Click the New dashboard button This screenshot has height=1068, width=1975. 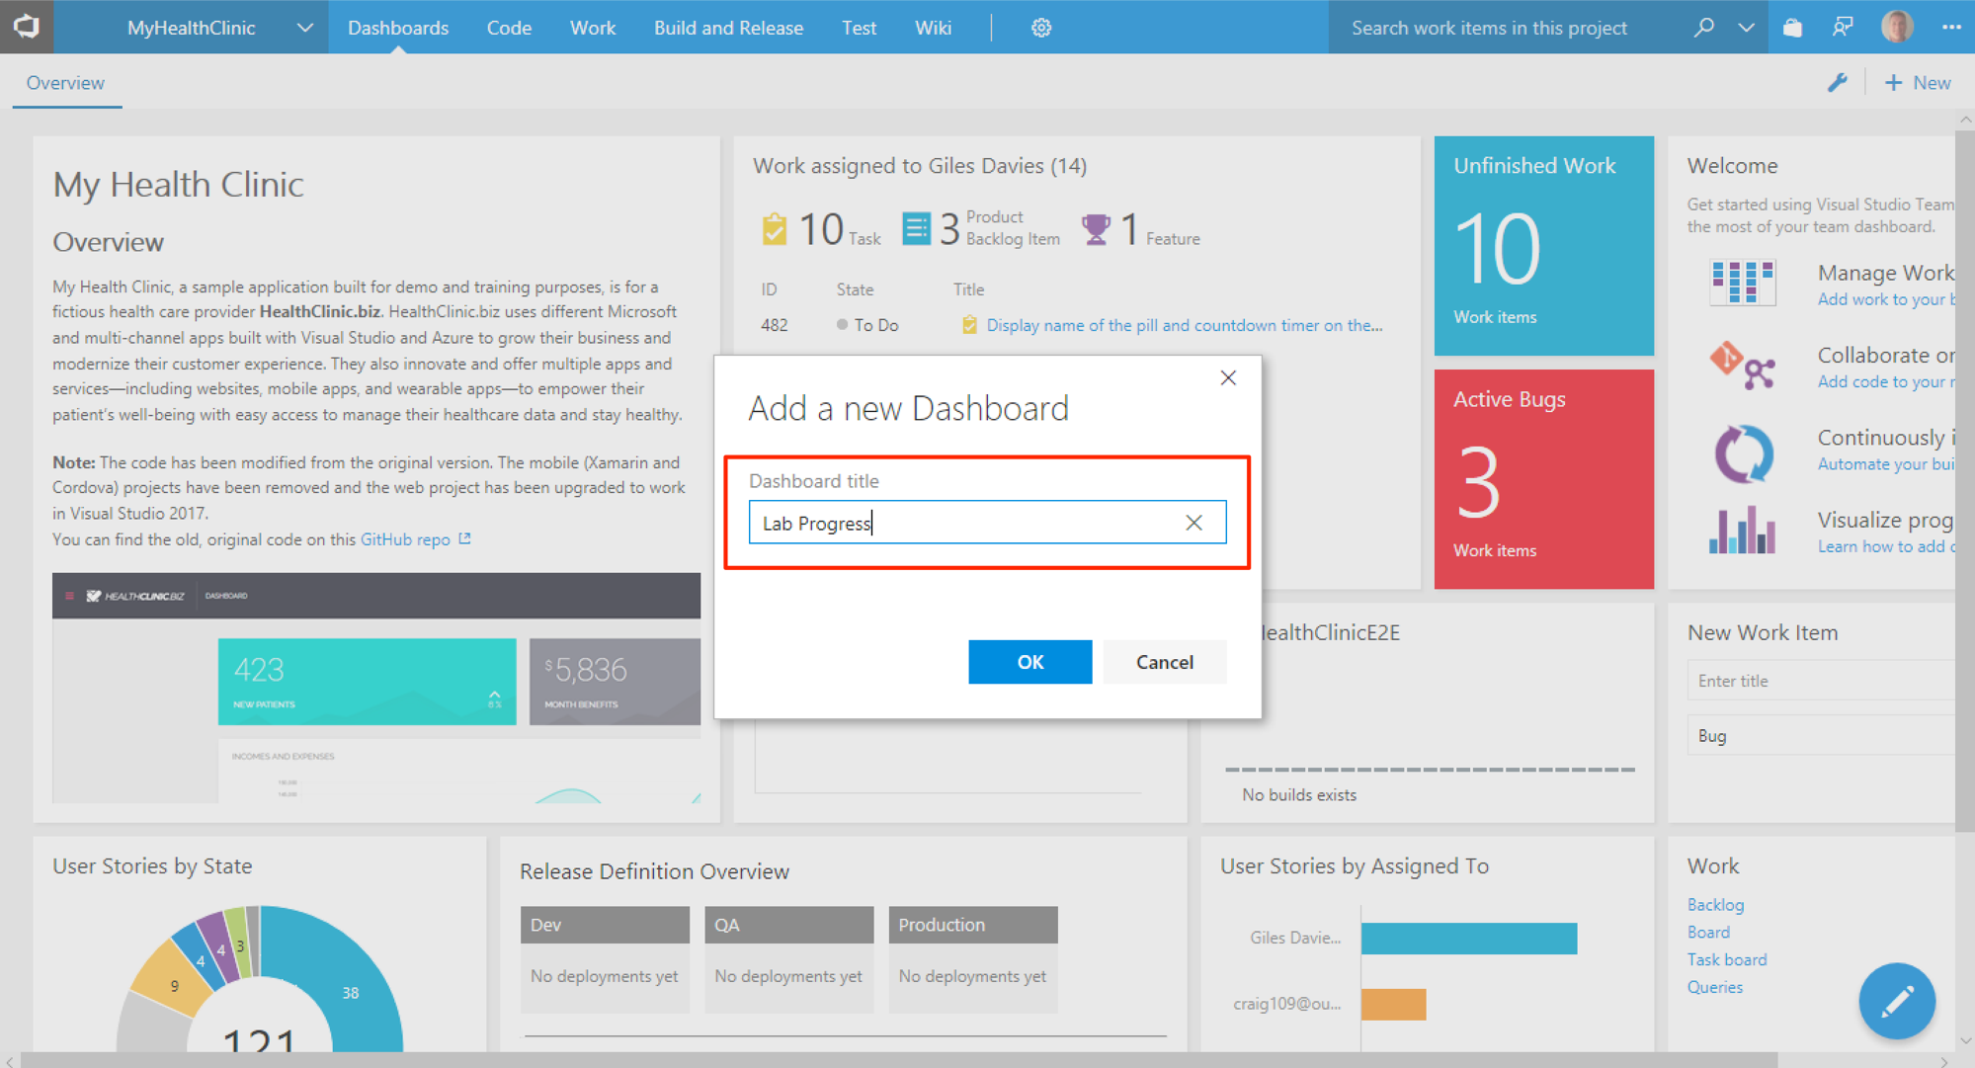point(1918,83)
